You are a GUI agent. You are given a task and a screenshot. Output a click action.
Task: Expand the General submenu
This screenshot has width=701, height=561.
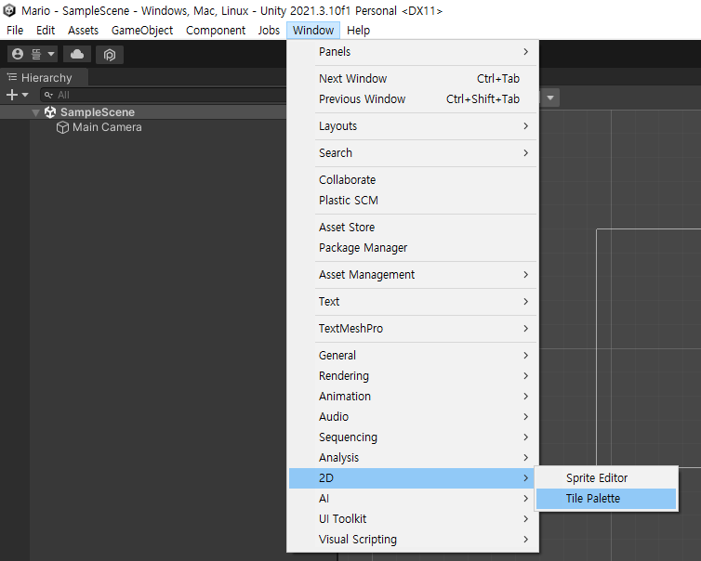pyautogui.click(x=413, y=356)
